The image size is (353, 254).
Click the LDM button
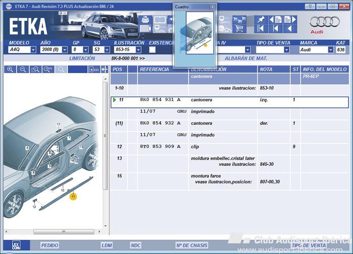pos(107,245)
